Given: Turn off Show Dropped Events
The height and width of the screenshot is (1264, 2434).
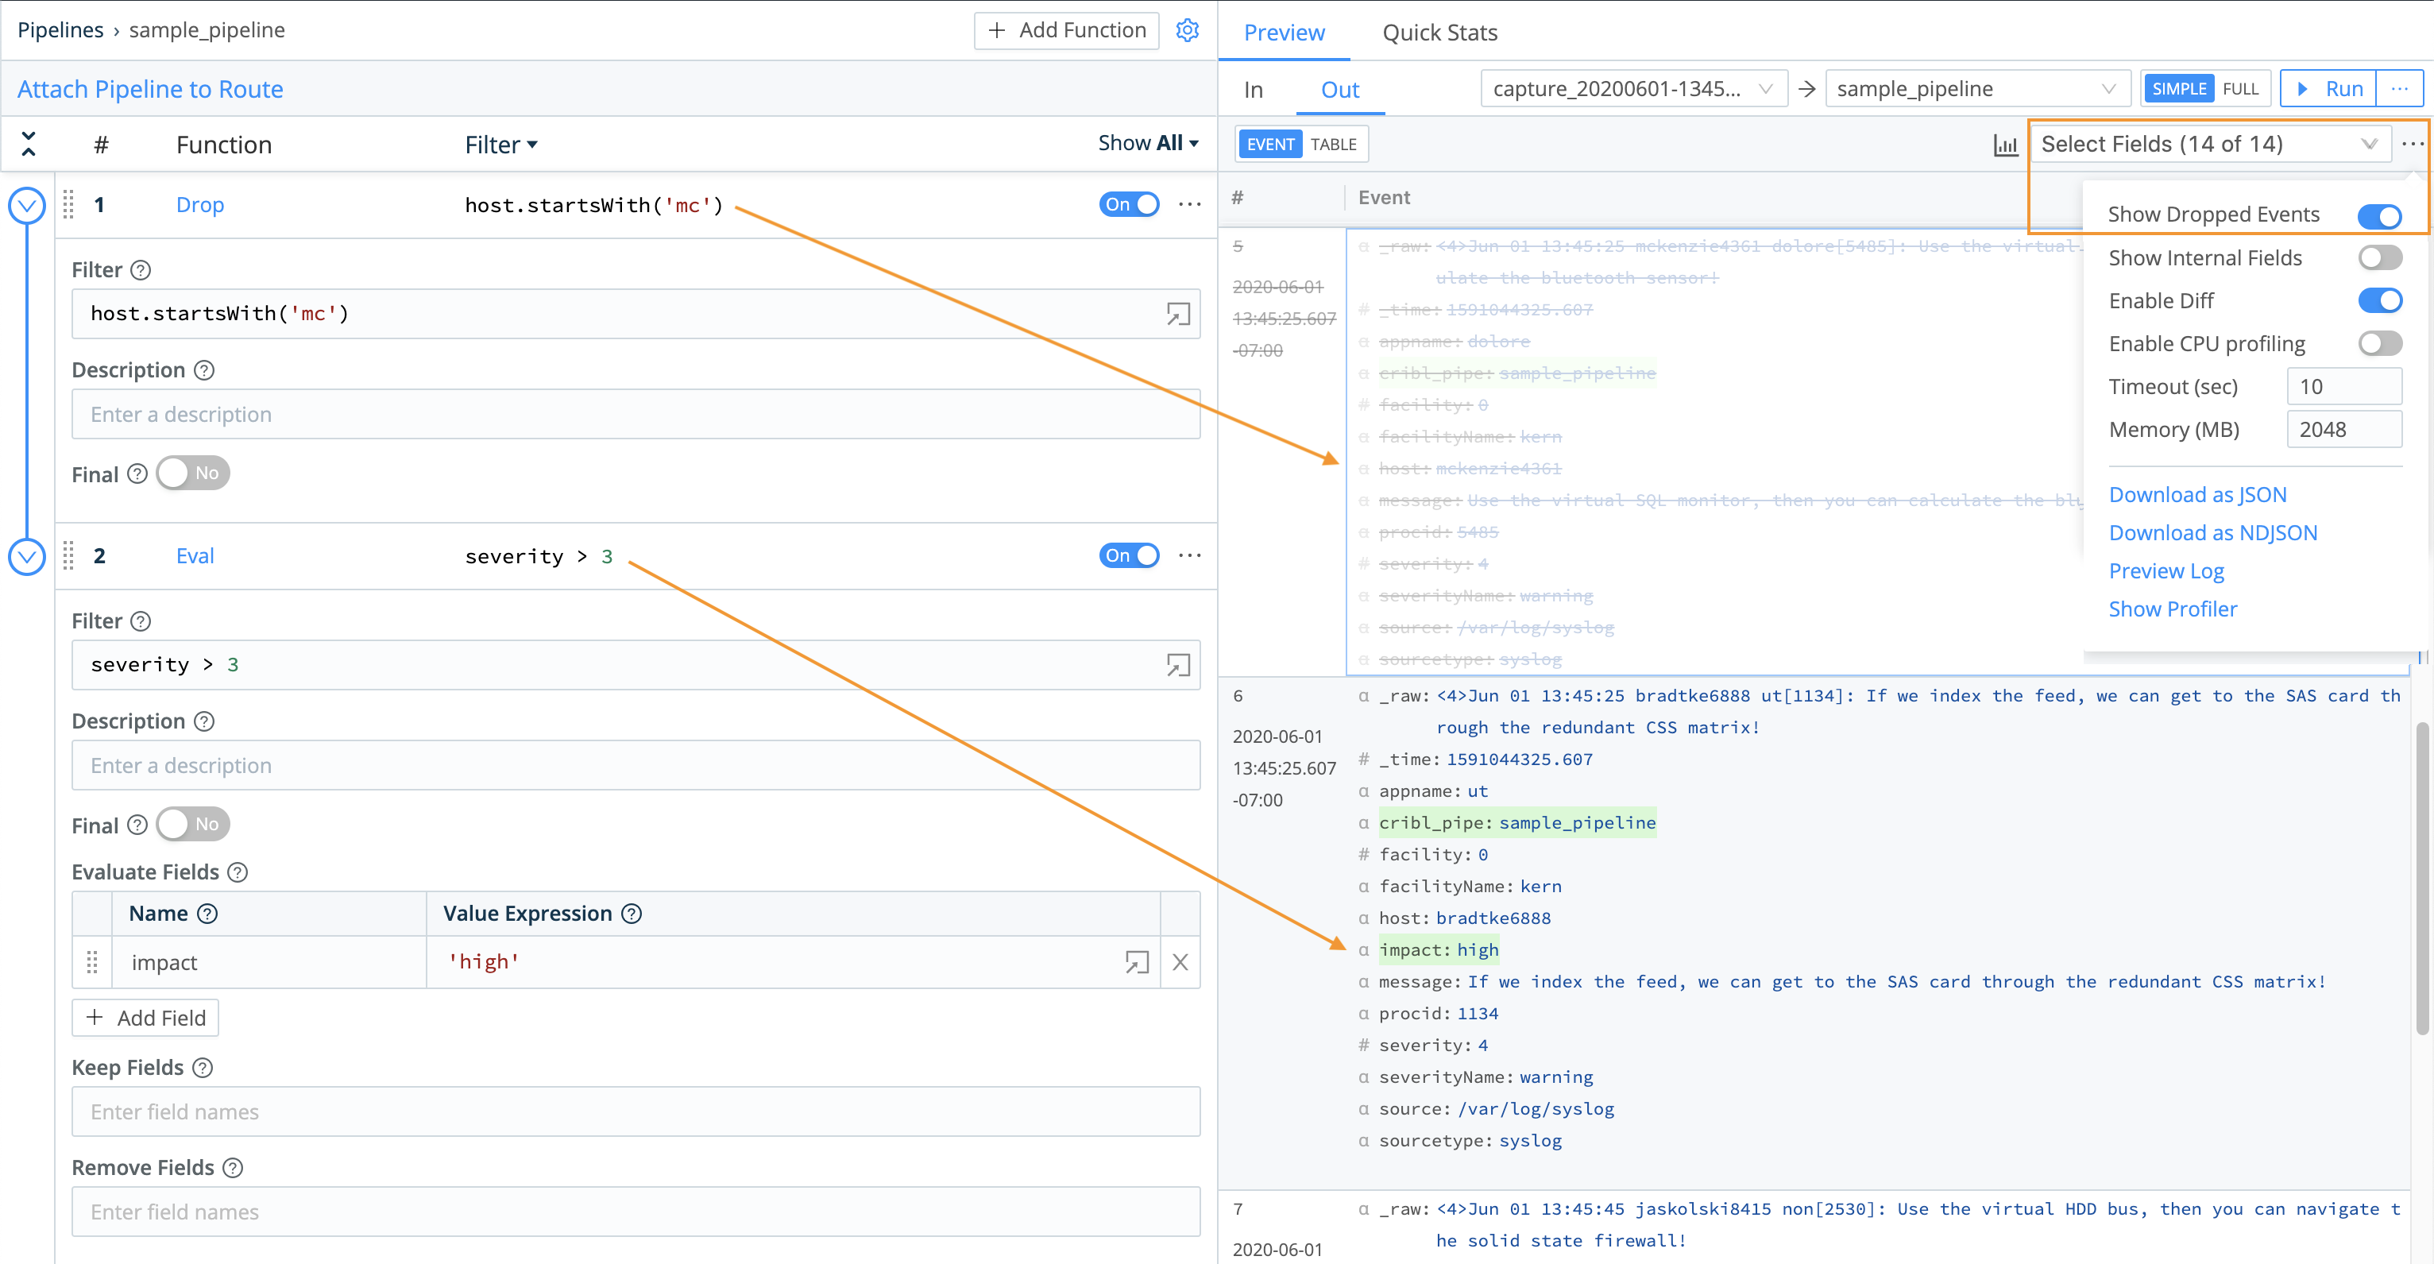Looking at the screenshot, I should click(2379, 215).
